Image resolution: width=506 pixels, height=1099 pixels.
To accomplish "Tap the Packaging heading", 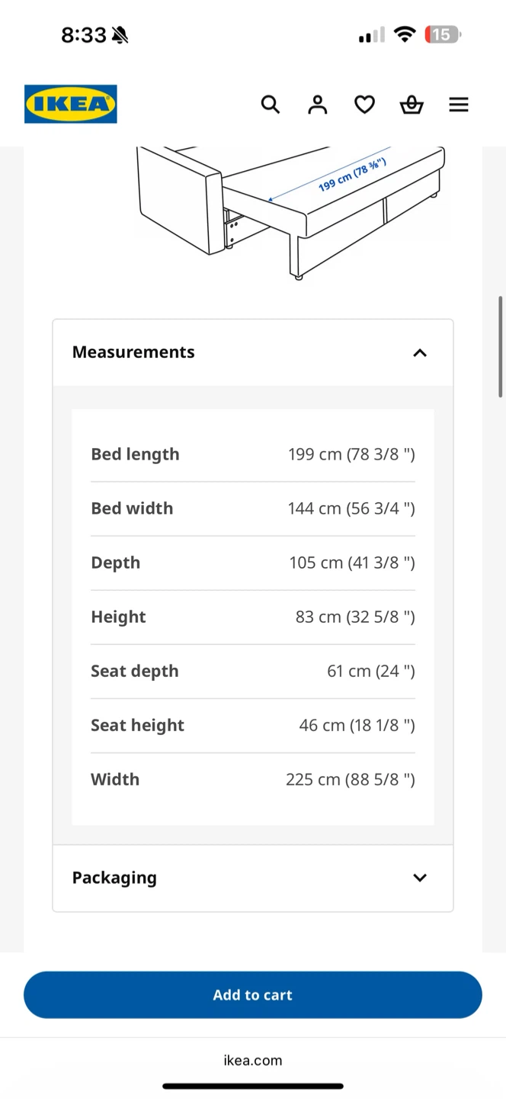I will [114, 878].
